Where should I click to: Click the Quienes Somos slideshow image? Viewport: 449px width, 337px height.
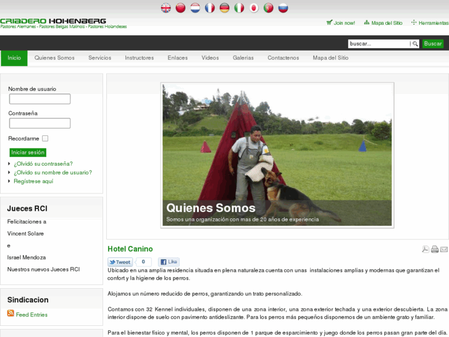(x=277, y=155)
